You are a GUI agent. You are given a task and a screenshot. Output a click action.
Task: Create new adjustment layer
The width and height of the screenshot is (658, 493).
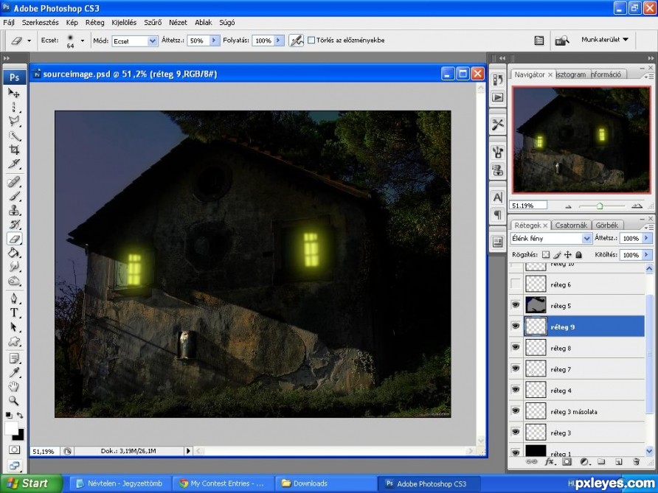583,462
